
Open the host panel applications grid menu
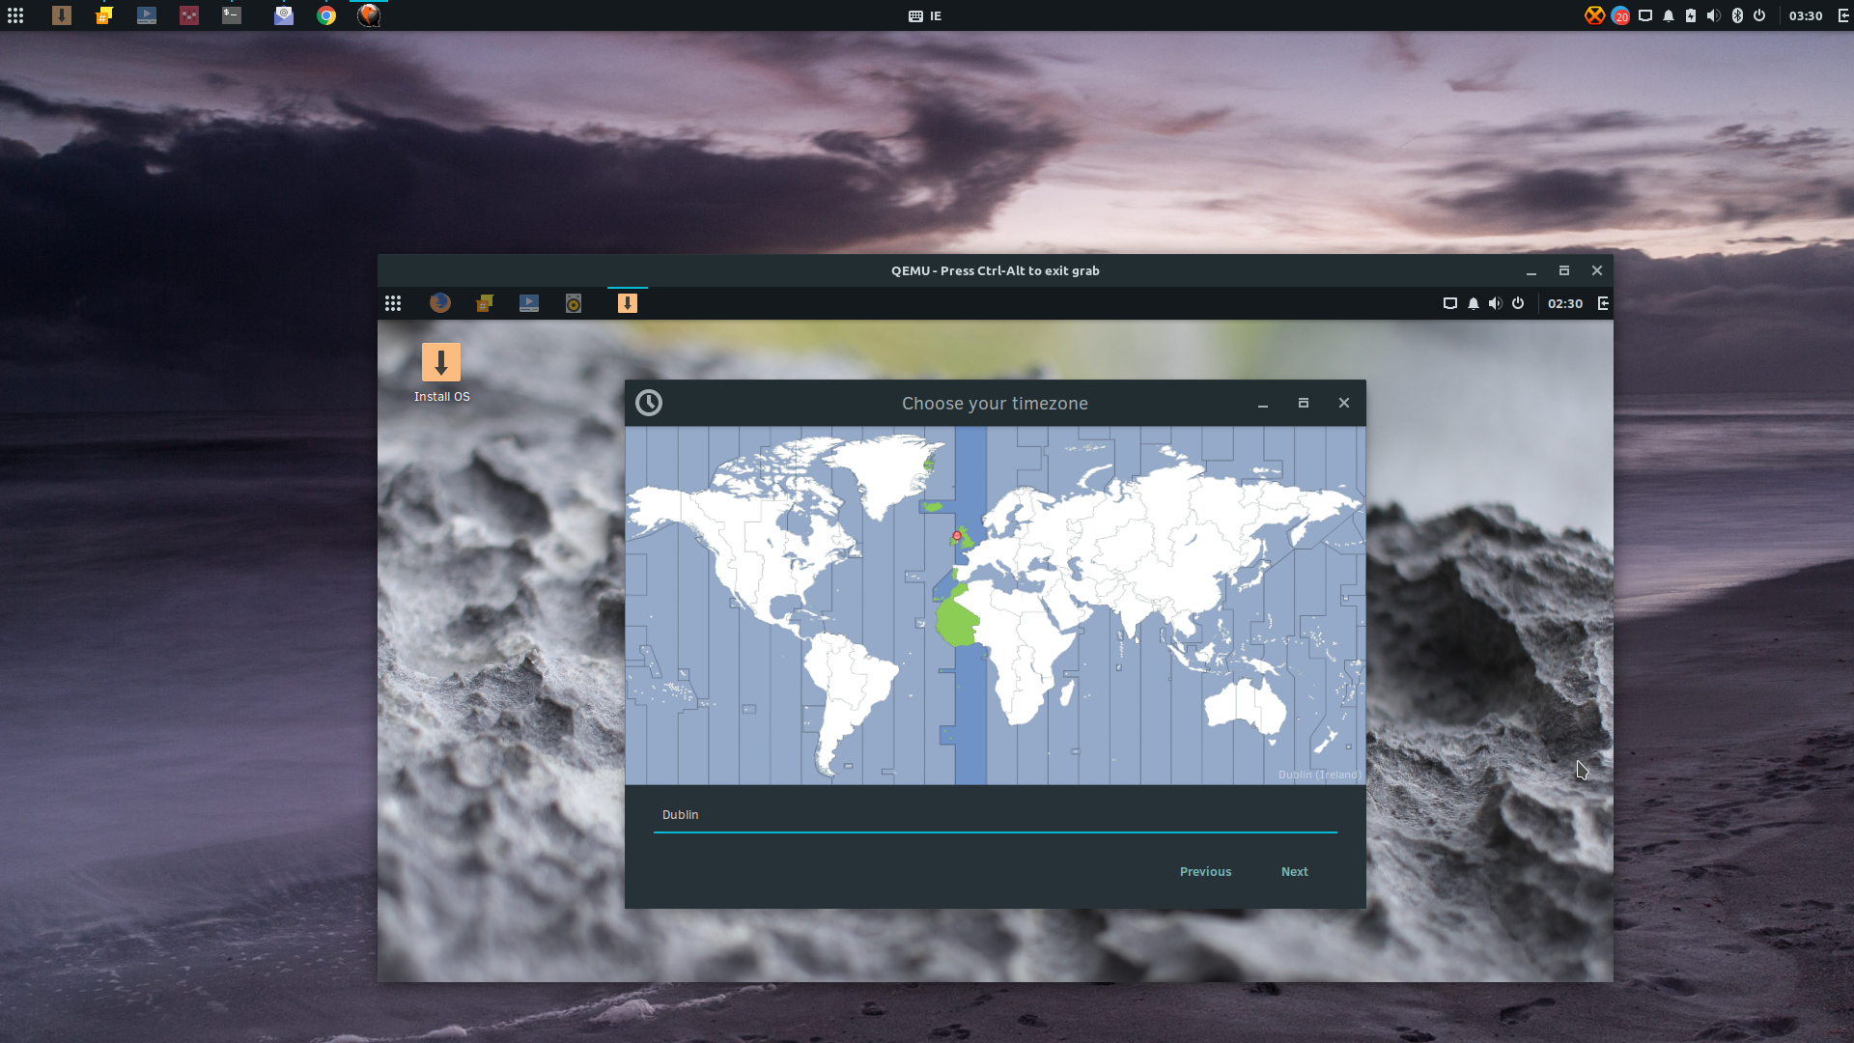point(15,15)
